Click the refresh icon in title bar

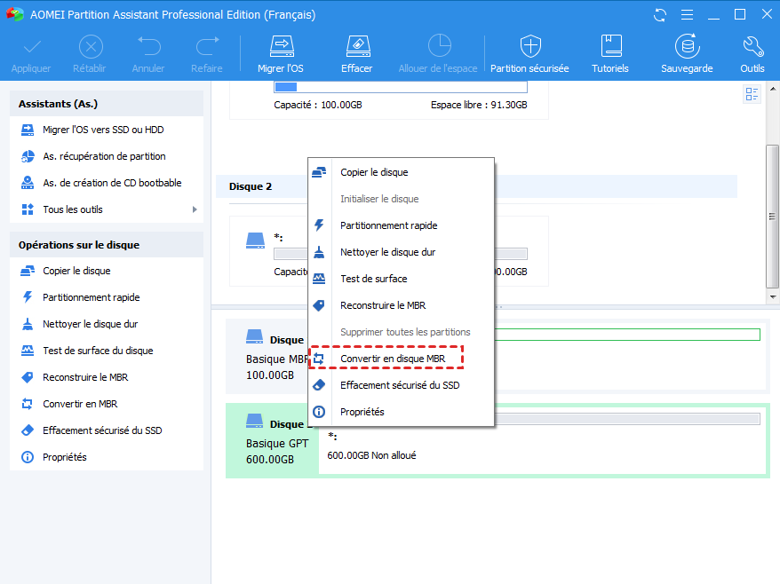click(659, 15)
